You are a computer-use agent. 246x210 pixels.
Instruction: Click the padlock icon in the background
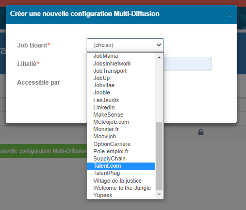[x=201, y=132]
